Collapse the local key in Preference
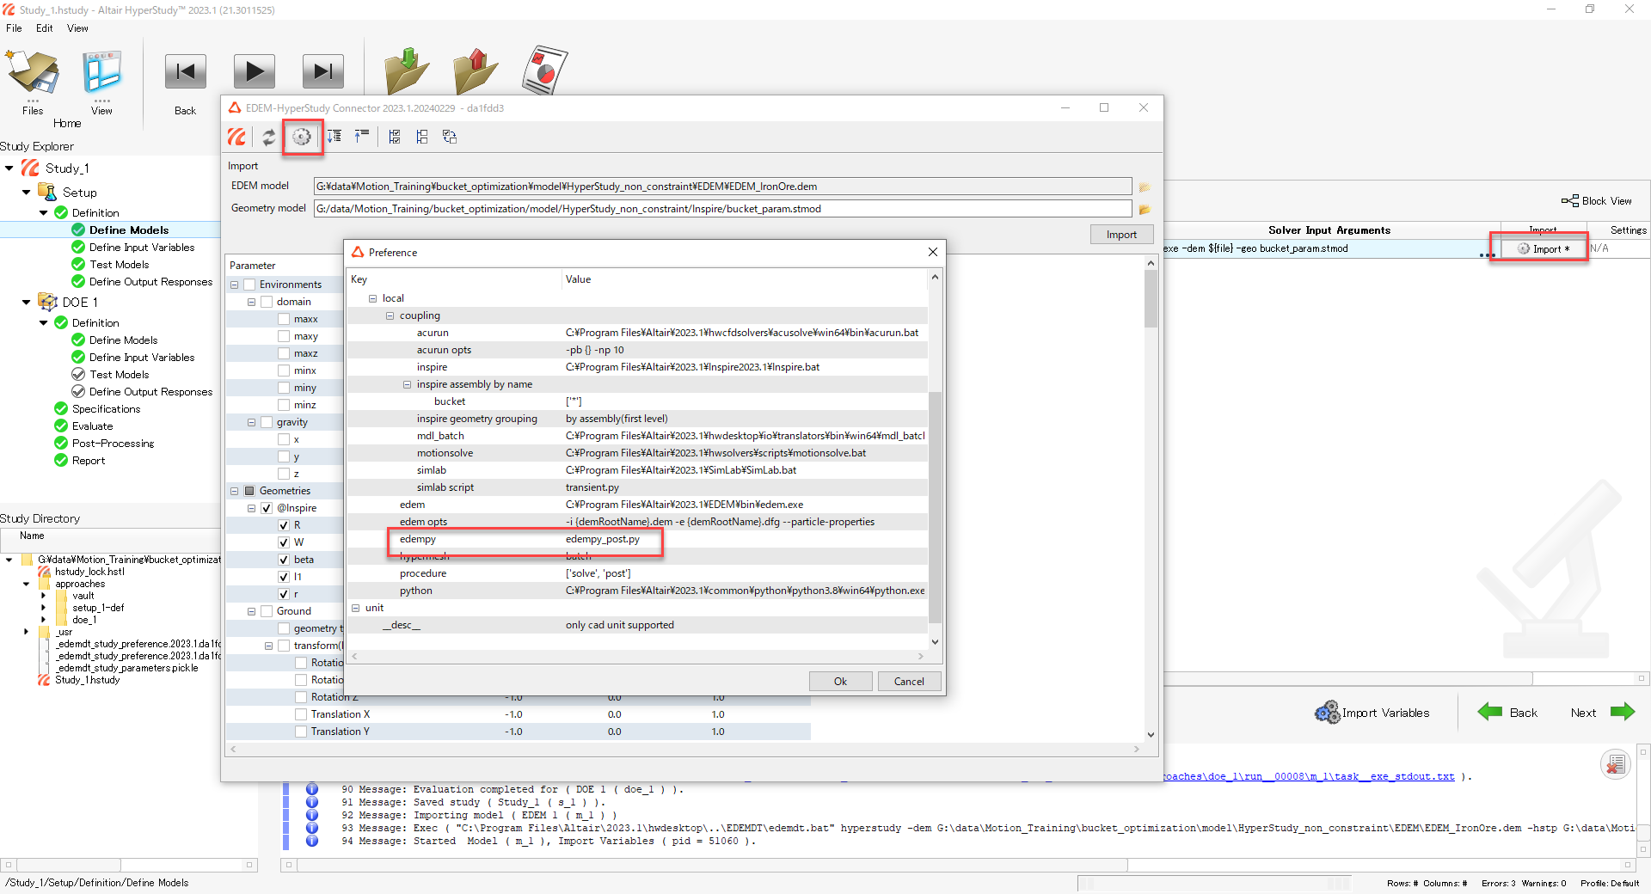Viewport: 1651px width, 894px height. pyautogui.click(x=372, y=298)
